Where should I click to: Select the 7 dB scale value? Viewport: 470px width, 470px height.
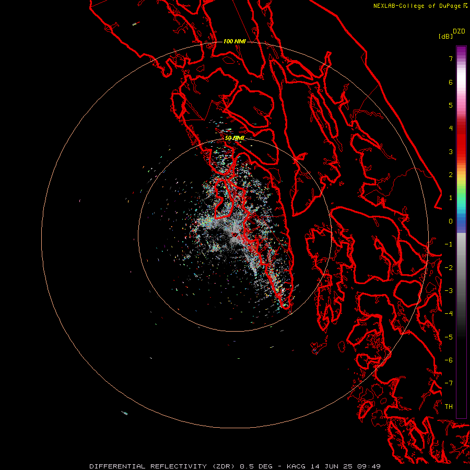coord(451,58)
